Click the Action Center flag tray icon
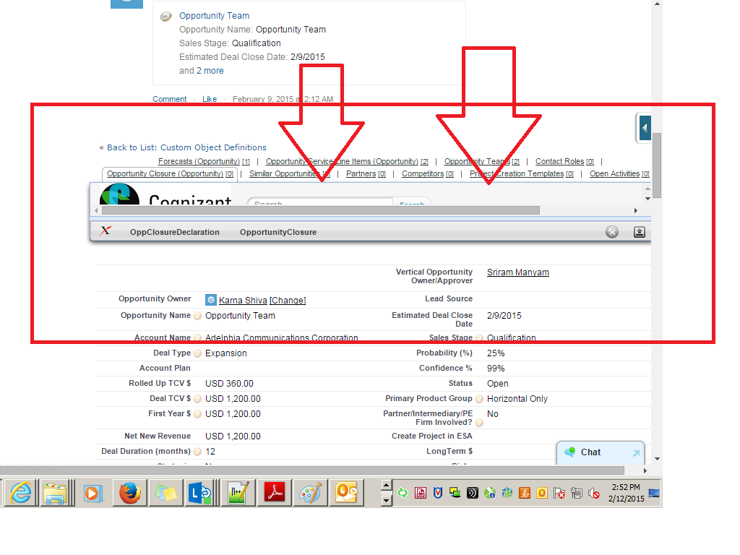 click(x=559, y=494)
